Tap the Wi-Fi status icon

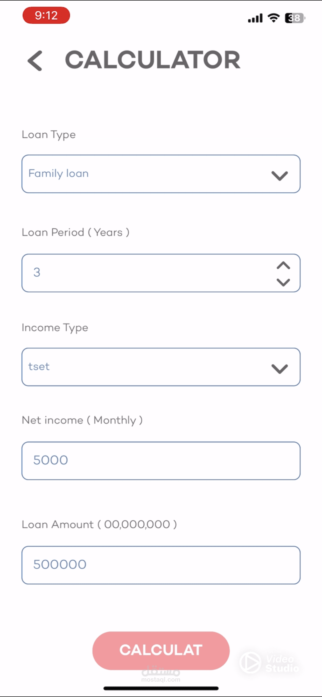pyautogui.click(x=274, y=18)
